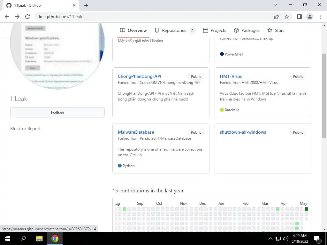Click the Public badge on HMT-Virus
The image size is (327, 245).
pyautogui.click(x=298, y=77)
